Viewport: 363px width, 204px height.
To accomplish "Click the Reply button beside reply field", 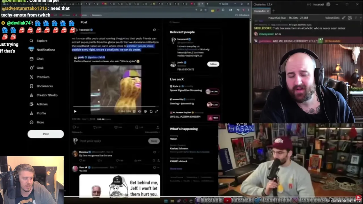I will tap(154, 141).
